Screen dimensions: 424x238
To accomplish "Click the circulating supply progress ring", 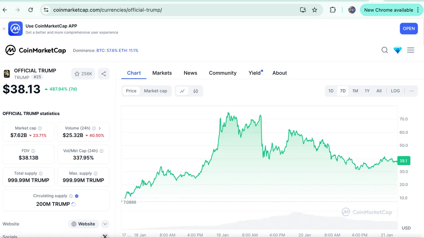I will tap(74, 204).
